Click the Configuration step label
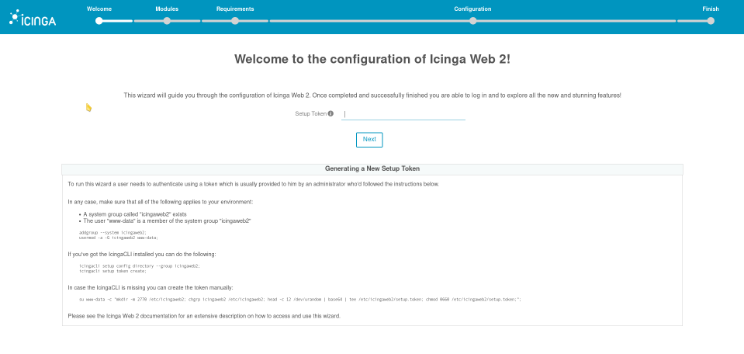The width and height of the screenshot is (744, 354). point(472,9)
